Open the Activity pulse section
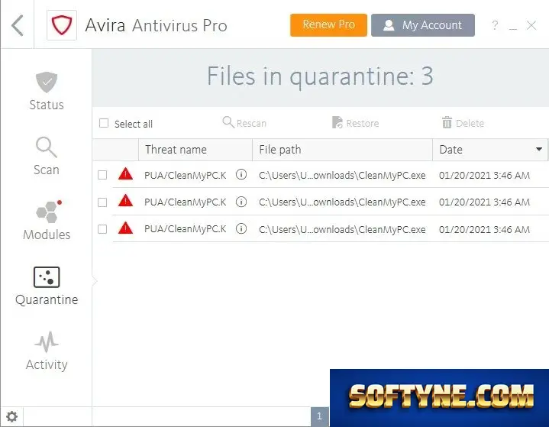The width and height of the screenshot is (549, 427). pyautogui.click(x=47, y=351)
